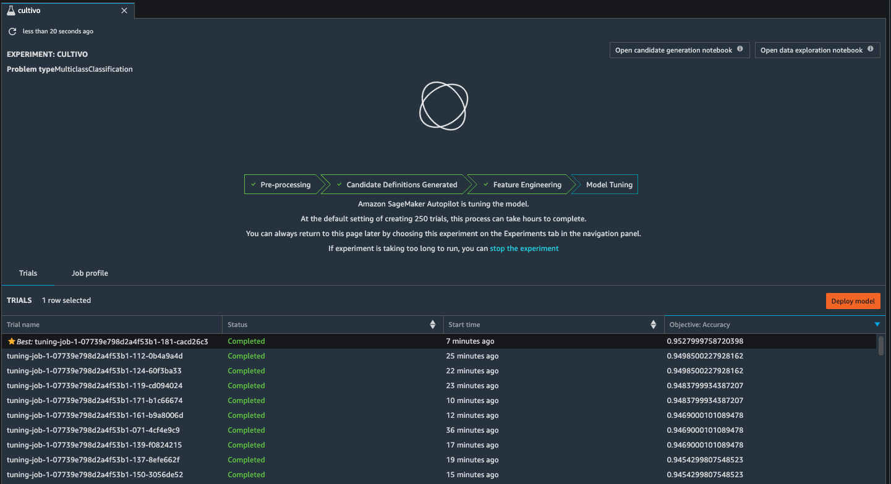Screen dimensions: 891x484
Task: Click the Deploy model button
Action: point(853,301)
